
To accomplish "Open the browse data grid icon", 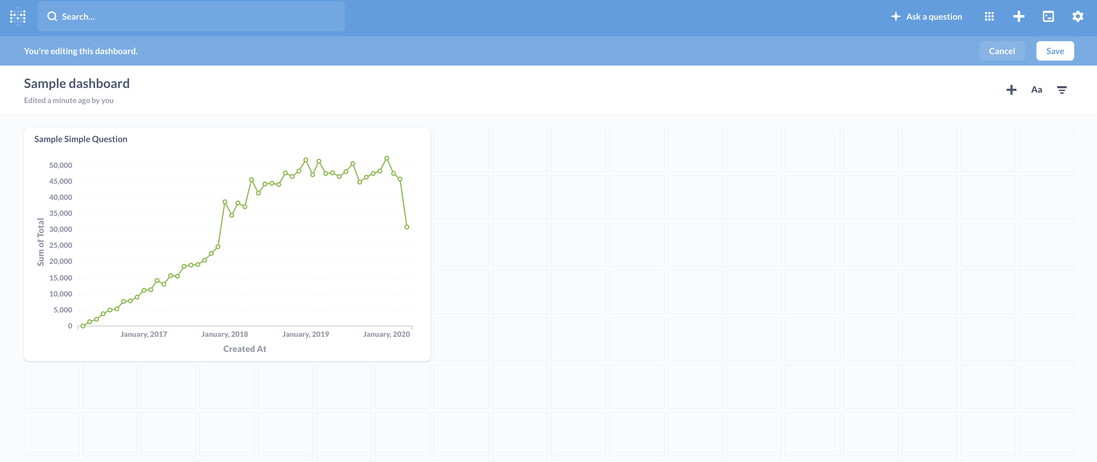I will [989, 17].
